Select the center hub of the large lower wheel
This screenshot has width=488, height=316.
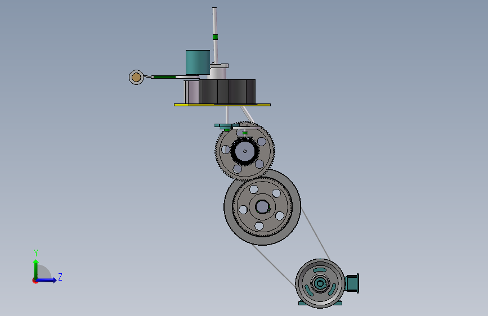click(x=262, y=207)
